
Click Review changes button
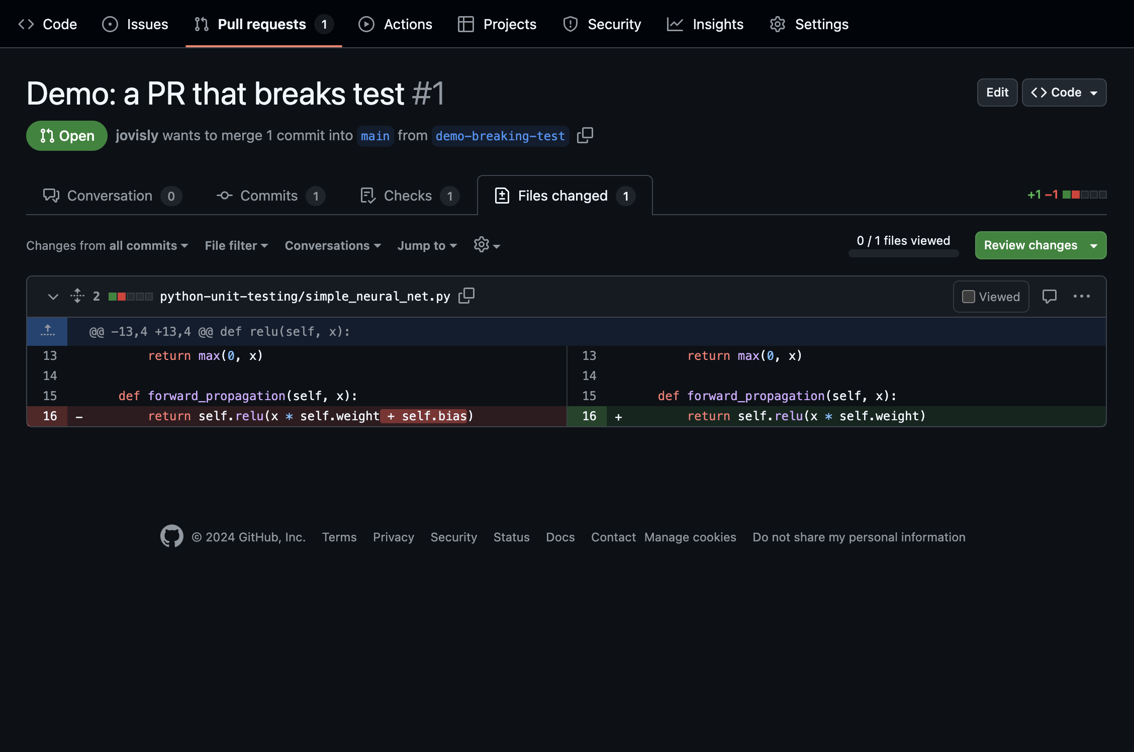1041,245
